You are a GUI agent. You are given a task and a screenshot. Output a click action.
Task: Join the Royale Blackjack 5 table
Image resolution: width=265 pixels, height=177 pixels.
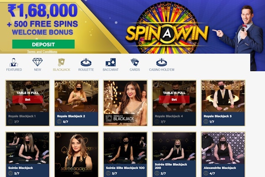tap(223, 103)
